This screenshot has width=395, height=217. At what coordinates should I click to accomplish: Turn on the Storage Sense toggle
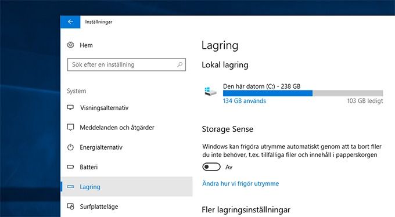pos(211,167)
